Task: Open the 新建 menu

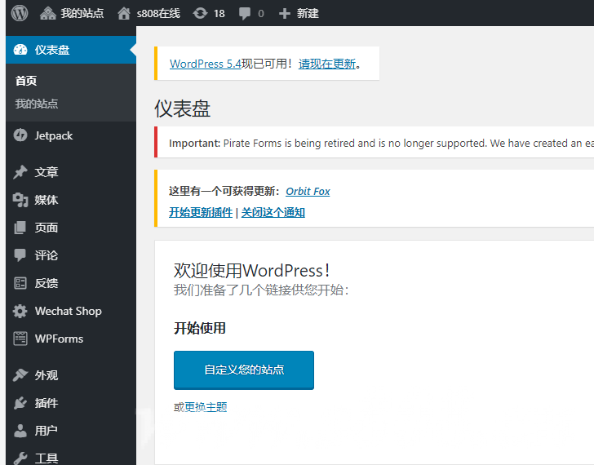Action: click(x=308, y=14)
